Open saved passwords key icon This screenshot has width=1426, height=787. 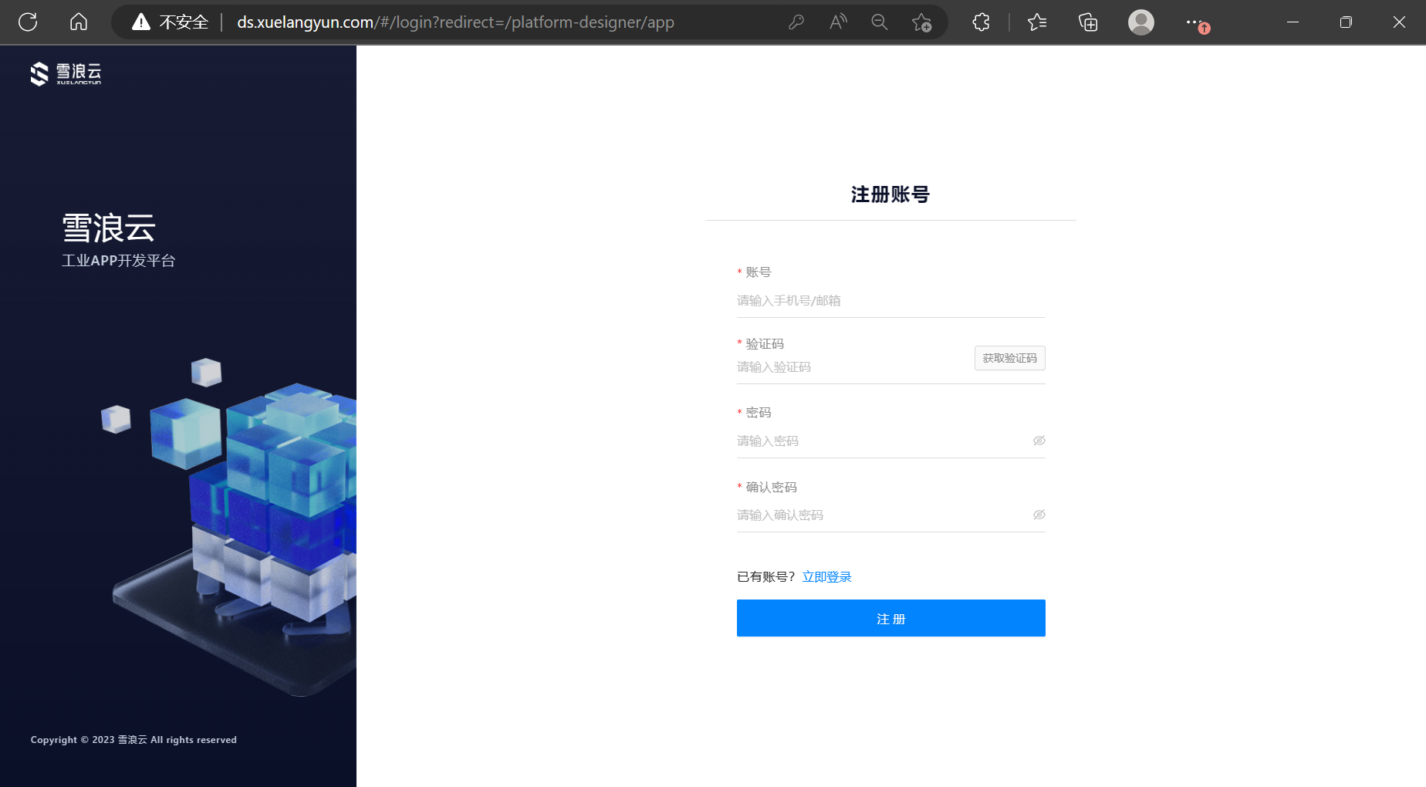point(796,22)
